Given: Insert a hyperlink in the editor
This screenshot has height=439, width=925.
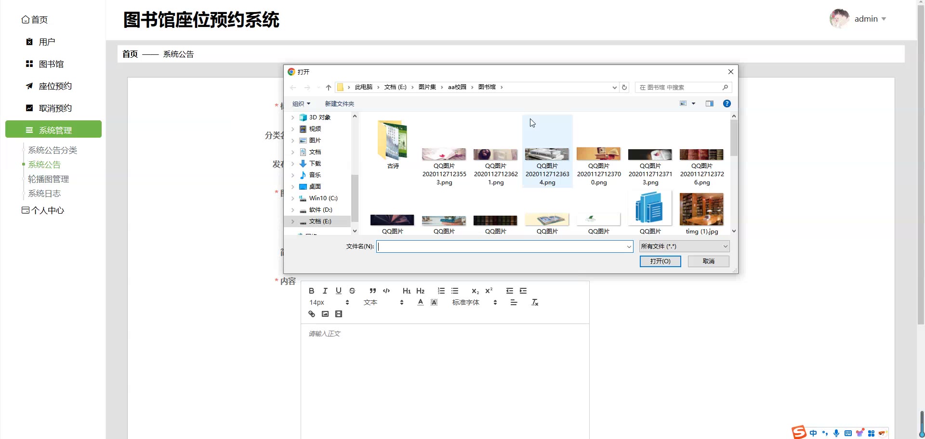Looking at the screenshot, I should pyautogui.click(x=312, y=314).
